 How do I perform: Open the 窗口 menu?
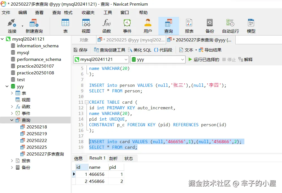coord(124,13)
